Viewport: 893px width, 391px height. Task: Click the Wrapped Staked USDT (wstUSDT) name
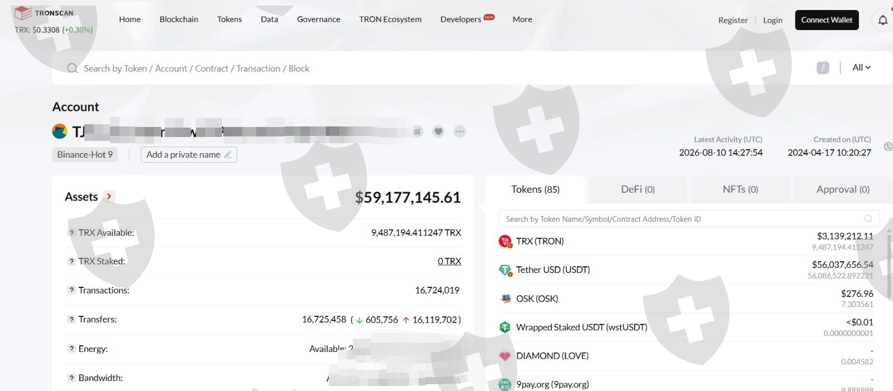[582, 328]
